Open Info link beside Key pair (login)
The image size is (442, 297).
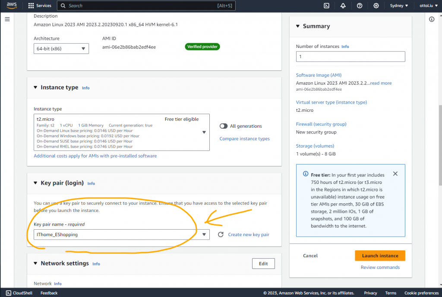(91, 183)
